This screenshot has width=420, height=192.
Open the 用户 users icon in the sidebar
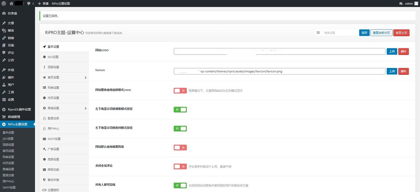point(4,85)
